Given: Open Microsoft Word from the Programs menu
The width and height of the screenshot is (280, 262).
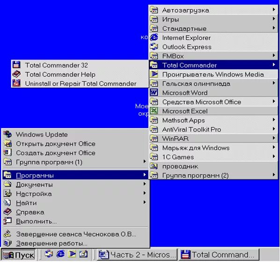Looking at the screenshot, I should (213, 93).
